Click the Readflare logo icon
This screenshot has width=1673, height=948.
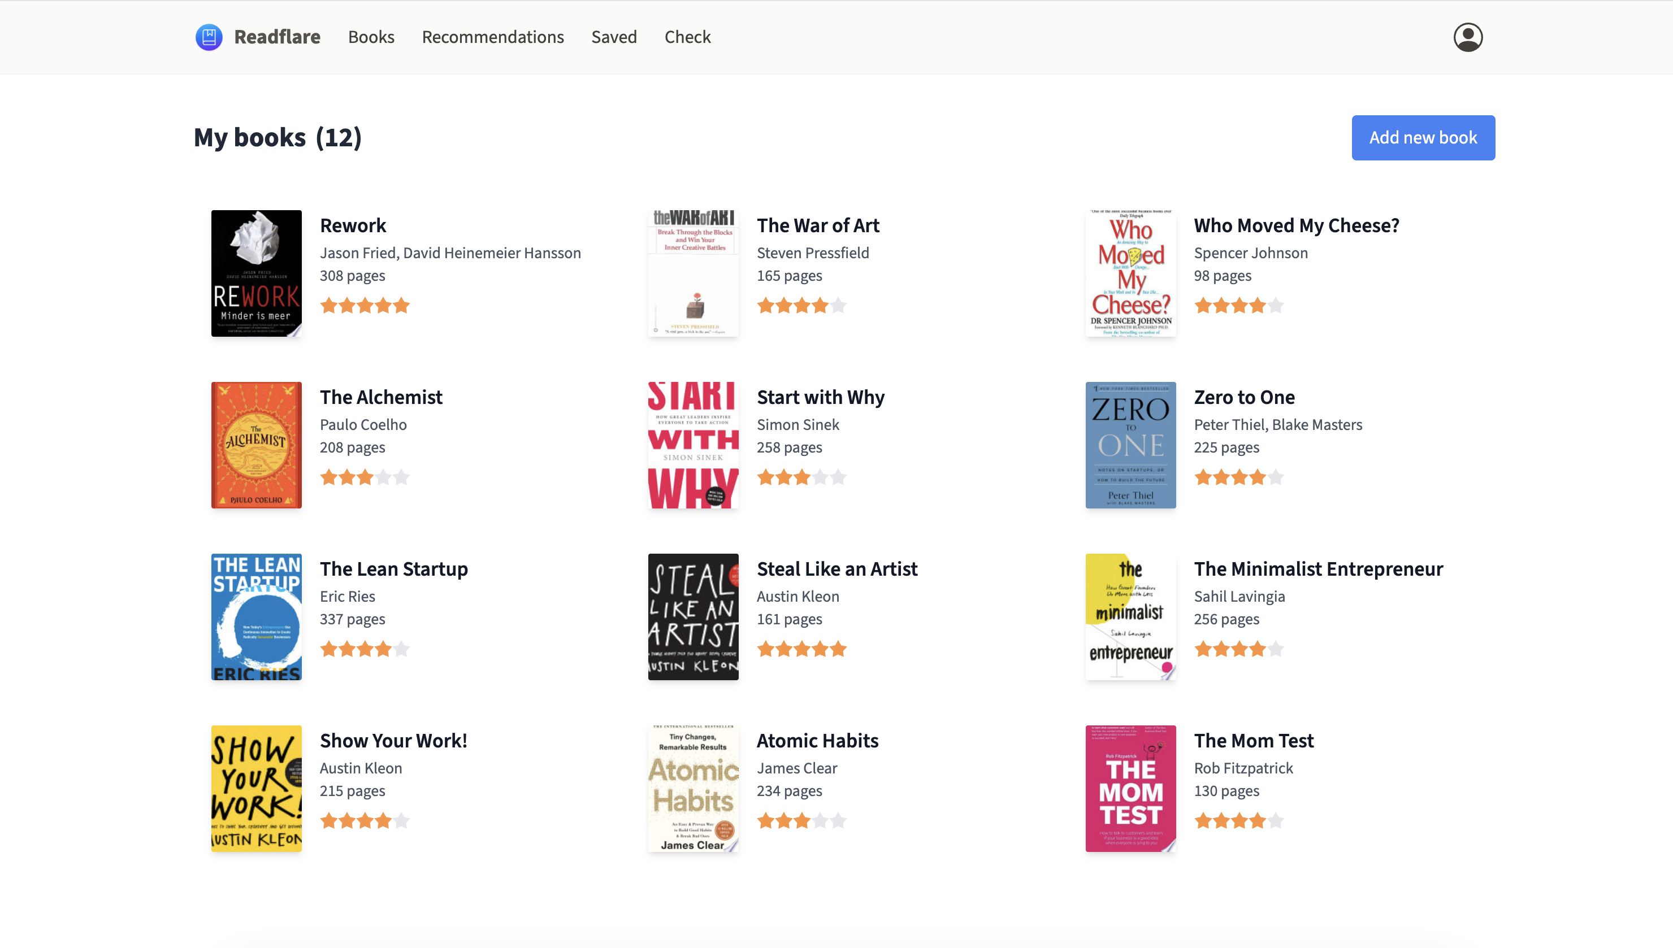point(209,37)
